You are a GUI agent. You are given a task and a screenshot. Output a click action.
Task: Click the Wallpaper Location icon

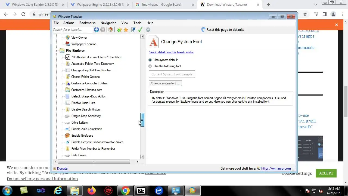pos(68,44)
